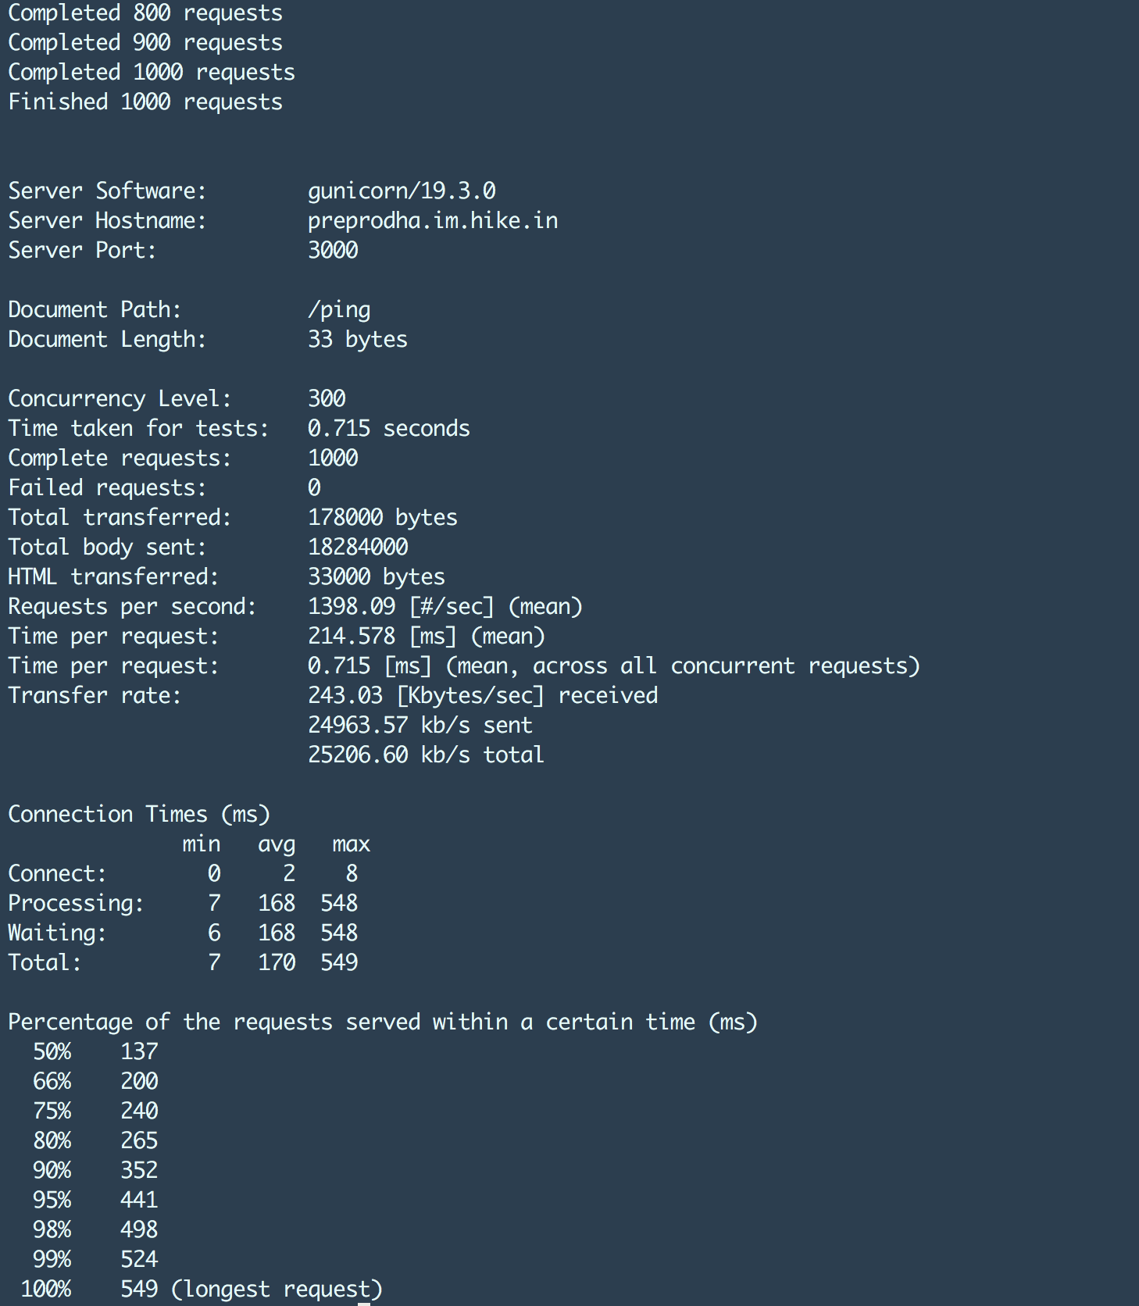
Task: Click the 50% percentile value 137
Action: coord(139,1052)
